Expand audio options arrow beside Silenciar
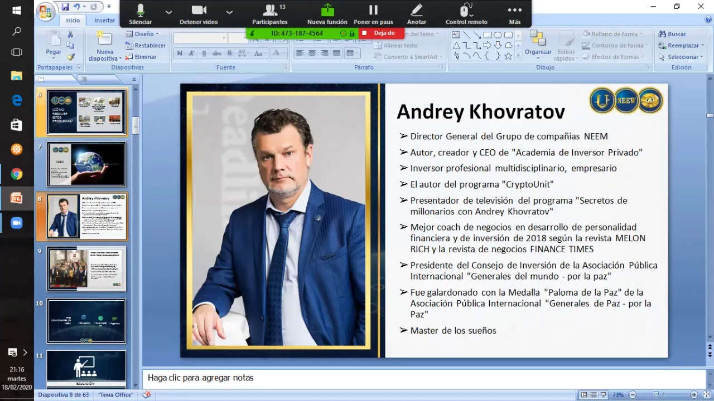 tap(168, 12)
